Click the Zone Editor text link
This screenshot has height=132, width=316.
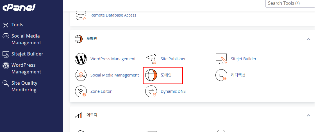pyautogui.click(x=101, y=91)
